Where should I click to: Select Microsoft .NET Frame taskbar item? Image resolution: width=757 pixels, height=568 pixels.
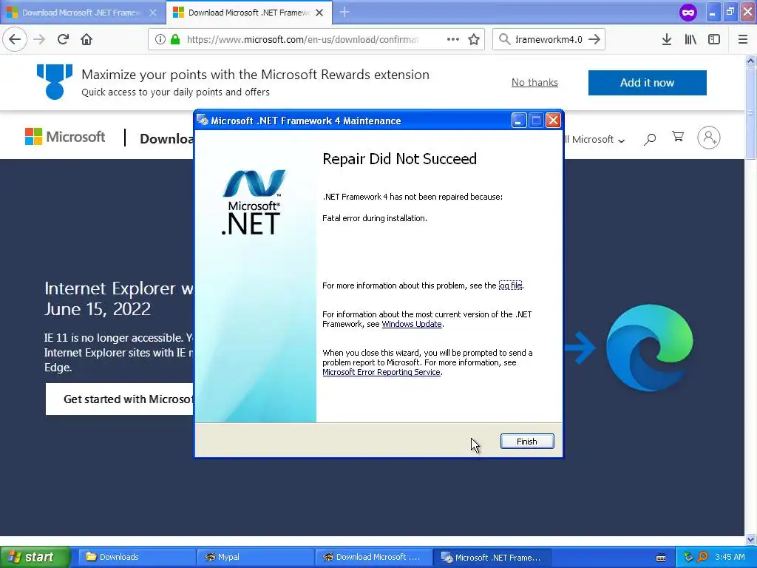[492, 557]
